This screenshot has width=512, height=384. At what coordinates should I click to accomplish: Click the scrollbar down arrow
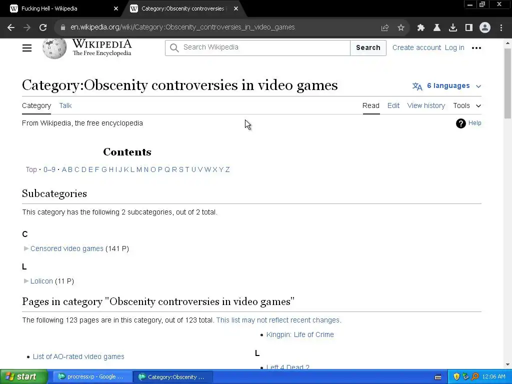[508, 364]
